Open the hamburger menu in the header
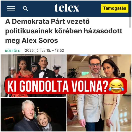Image resolution: width=132 pixels, height=132 pixels. pyautogui.click(x=11, y=8)
